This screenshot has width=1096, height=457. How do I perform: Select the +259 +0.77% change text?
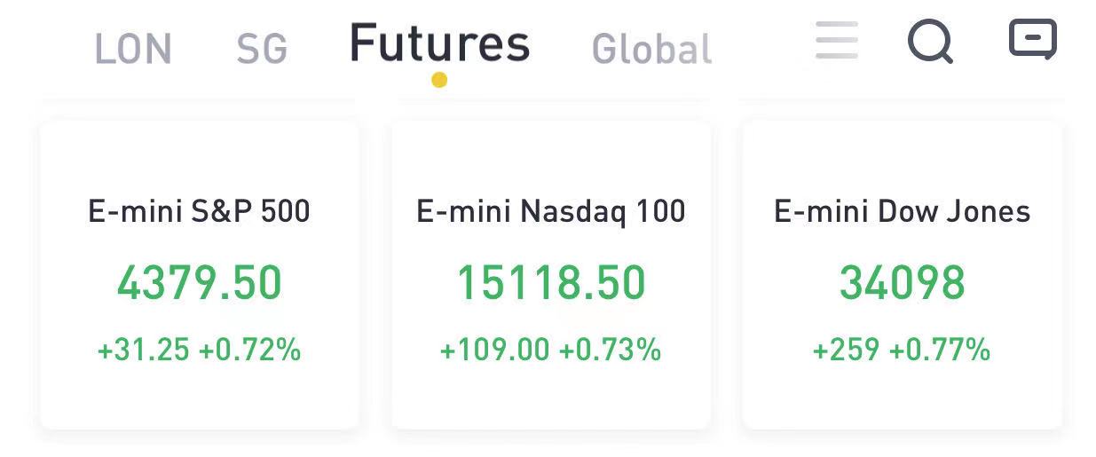pyautogui.click(x=903, y=350)
